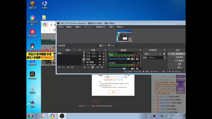Open the 场景集合(S) menu
Screen dimensions: 212x119
click(101, 27)
